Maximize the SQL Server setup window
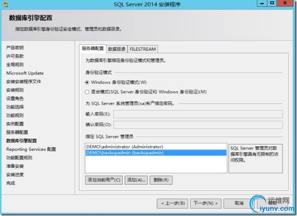This screenshot has width=297, height=216. point(272,3)
